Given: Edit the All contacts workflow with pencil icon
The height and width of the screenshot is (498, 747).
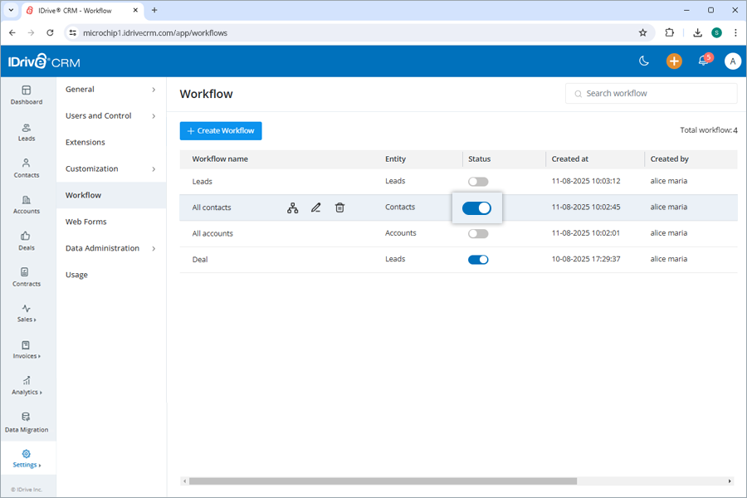Looking at the screenshot, I should click(315, 207).
